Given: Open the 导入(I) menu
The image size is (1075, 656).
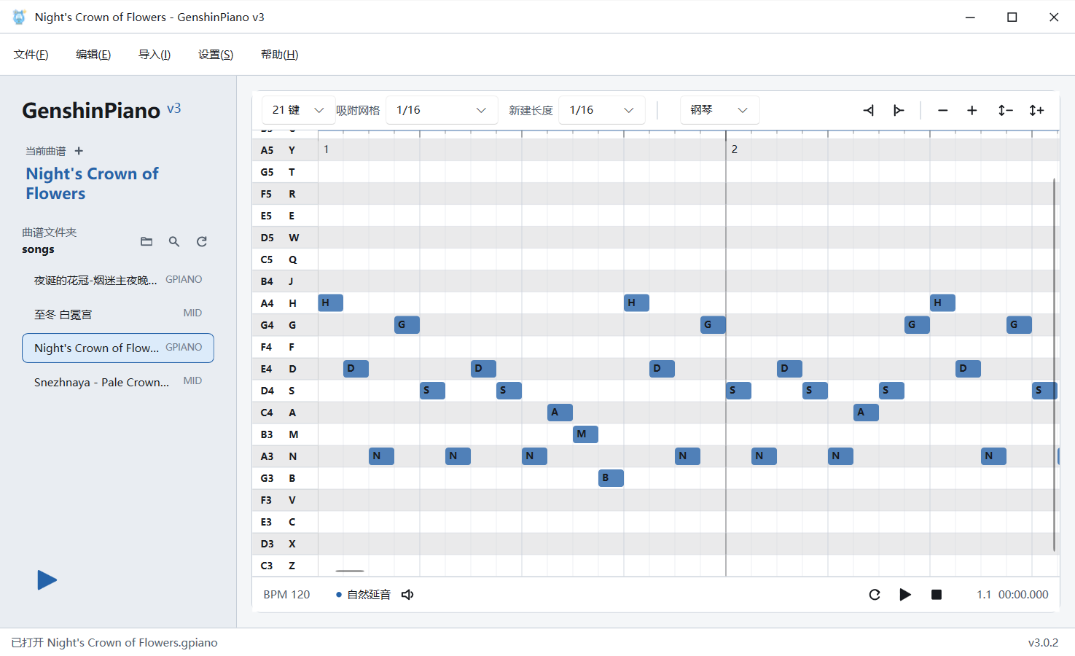Looking at the screenshot, I should tap(155, 55).
